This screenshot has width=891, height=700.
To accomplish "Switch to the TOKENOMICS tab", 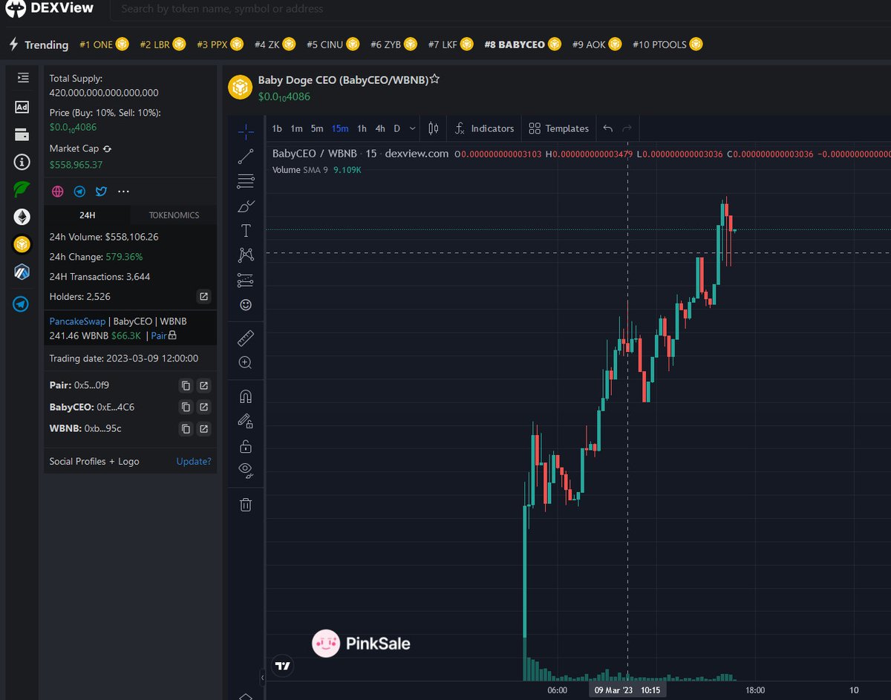I will [x=174, y=215].
